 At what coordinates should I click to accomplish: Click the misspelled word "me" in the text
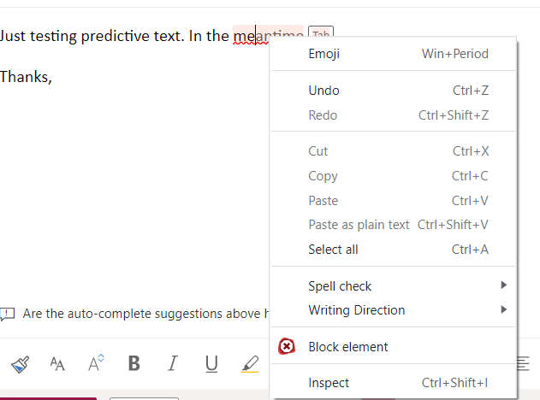tap(242, 36)
